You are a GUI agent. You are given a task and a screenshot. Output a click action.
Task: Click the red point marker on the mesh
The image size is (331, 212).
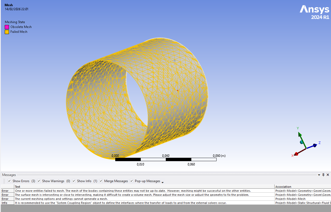[178, 90]
